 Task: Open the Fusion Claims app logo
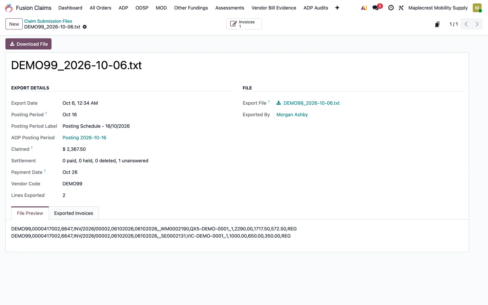[x=9, y=8]
